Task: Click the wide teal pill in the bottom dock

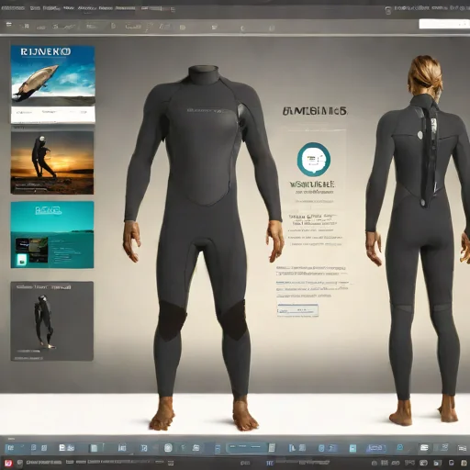Action: tap(247, 448)
